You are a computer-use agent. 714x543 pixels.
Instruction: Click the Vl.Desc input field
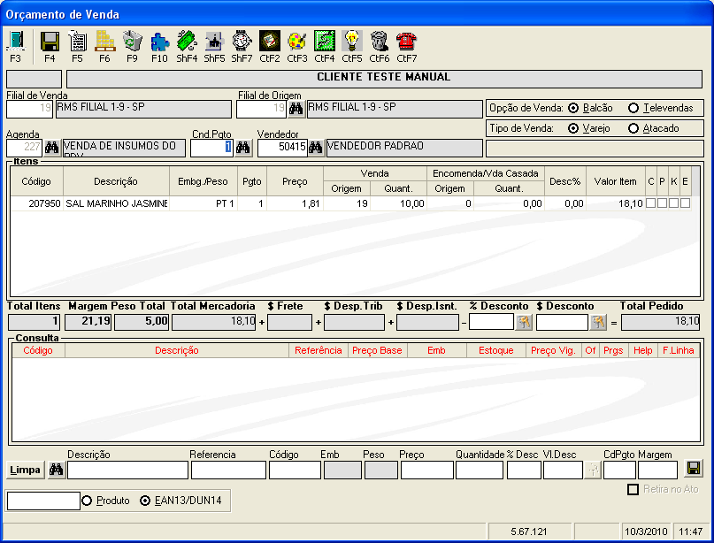563,470
